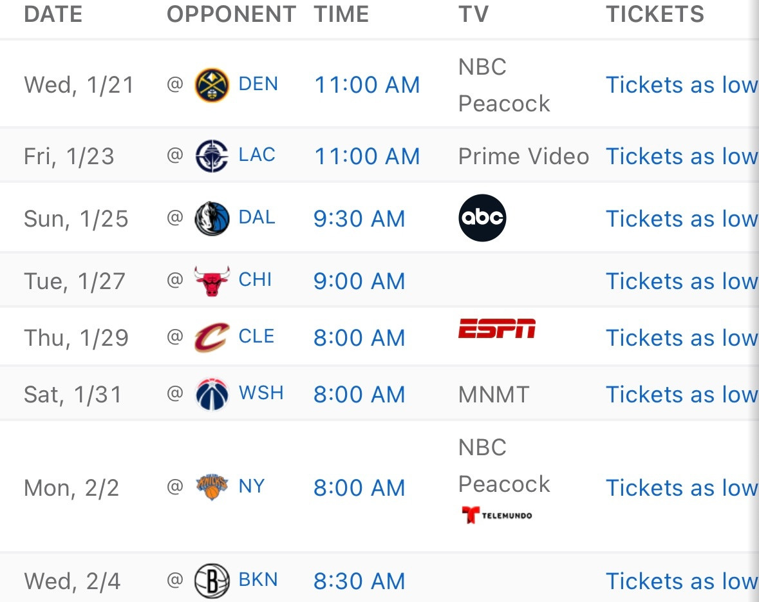The image size is (759, 602).
Task: Click the ABC network logo
Action: click(482, 218)
